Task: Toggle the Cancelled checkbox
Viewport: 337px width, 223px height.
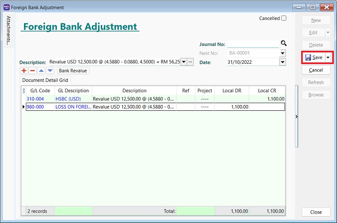Action: [284, 19]
